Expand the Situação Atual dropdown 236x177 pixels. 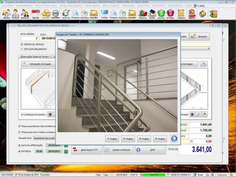coord(44,138)
